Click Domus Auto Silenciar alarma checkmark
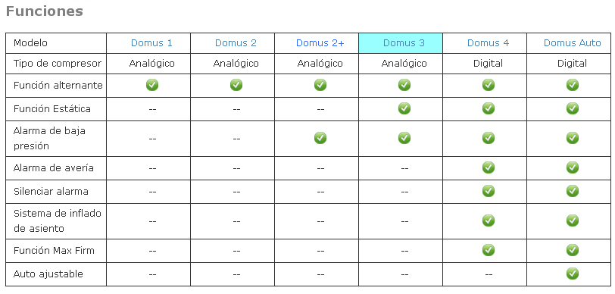 573,191
